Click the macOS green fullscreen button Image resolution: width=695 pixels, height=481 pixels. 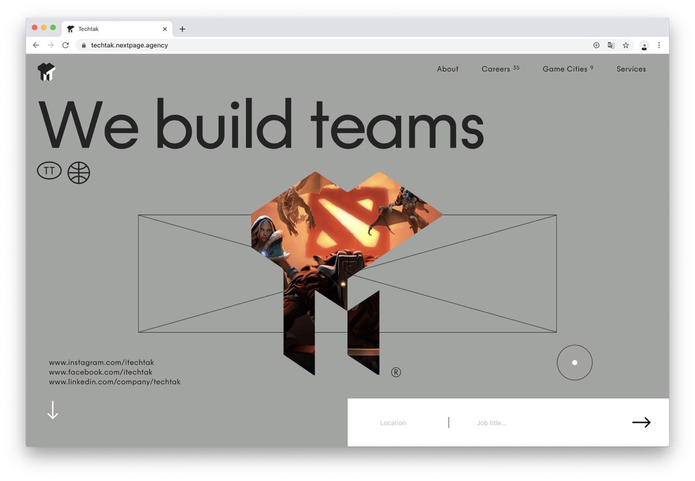tap(53, 28)
